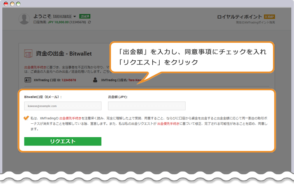Click the green リクエスト button
The width and height of the screenshot is (294, 184).
[x=63, y=141]
